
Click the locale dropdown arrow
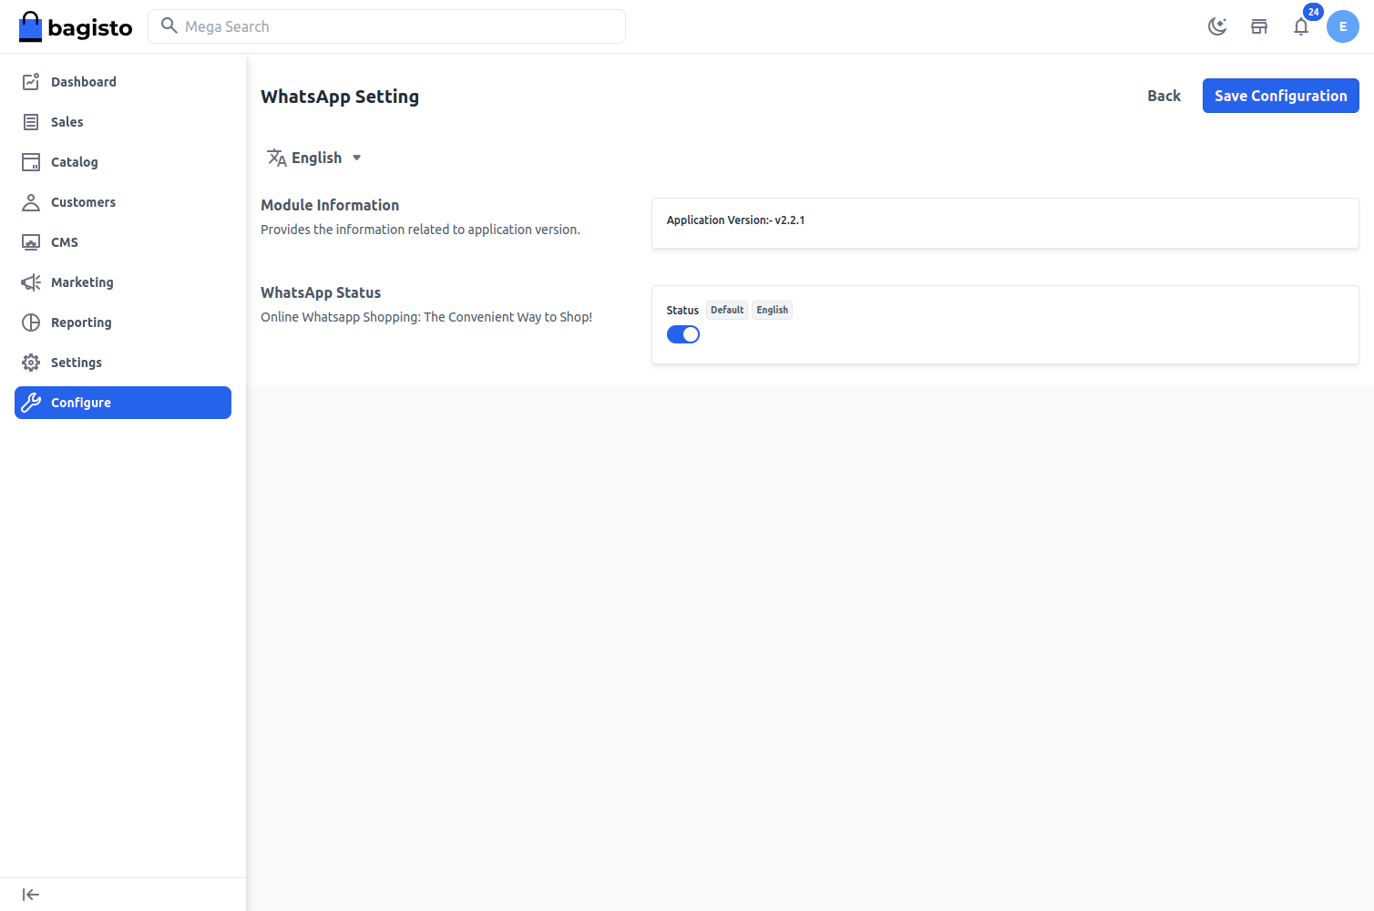point(357,158)
